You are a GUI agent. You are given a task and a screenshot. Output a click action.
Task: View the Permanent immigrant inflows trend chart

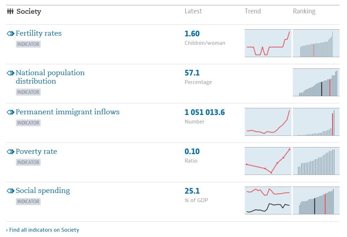coord(268,122)
